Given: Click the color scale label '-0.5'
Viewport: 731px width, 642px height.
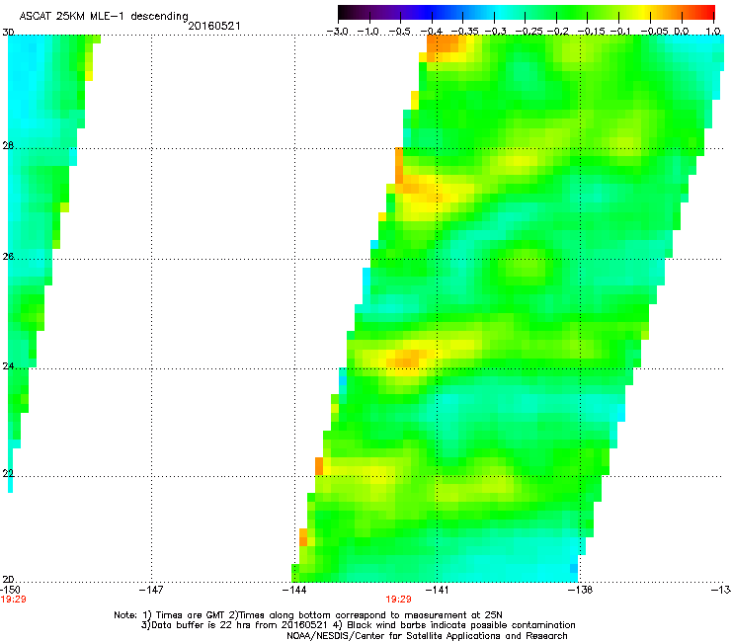Looking at the screenshot, I should coord(399,32).
